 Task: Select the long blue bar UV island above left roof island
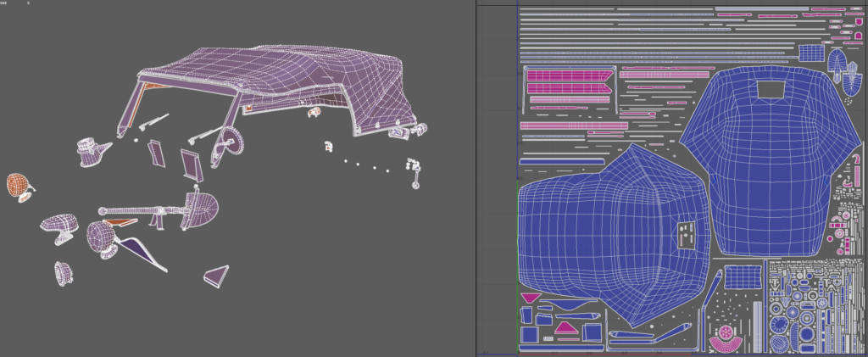pyautogui.click(x=562, y=161)
